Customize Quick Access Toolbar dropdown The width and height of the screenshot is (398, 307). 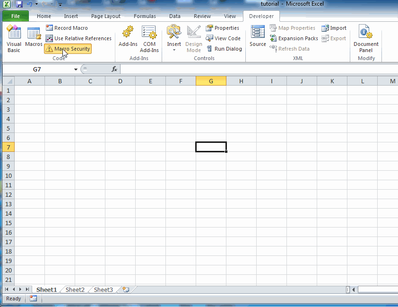click(60, 5)
